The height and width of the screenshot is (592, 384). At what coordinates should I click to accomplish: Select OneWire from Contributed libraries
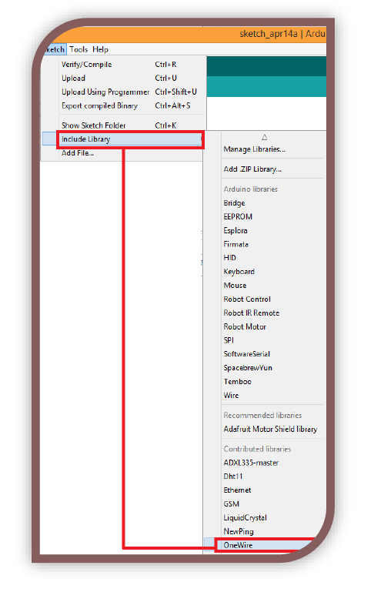[x=265, y=545]
